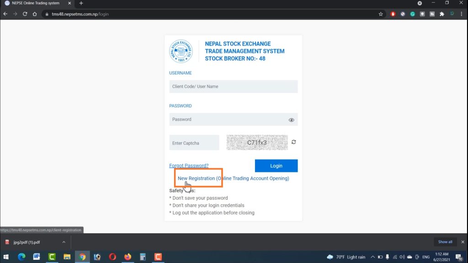Bookmark this page with the star
The width and height of the screenshot is (468, 263).
pos(381,14)
